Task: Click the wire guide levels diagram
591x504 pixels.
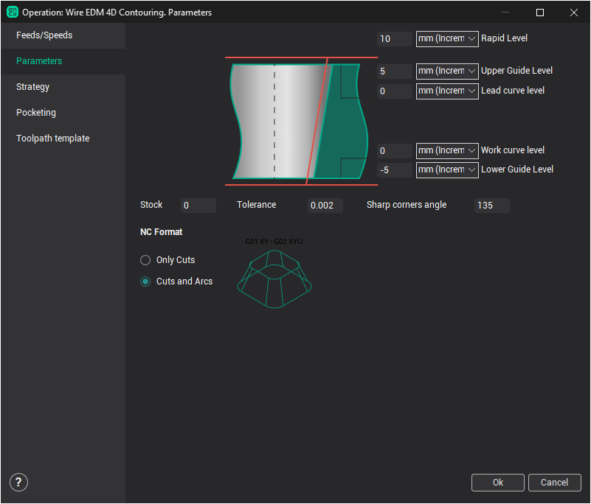Action: coord(299,122)
